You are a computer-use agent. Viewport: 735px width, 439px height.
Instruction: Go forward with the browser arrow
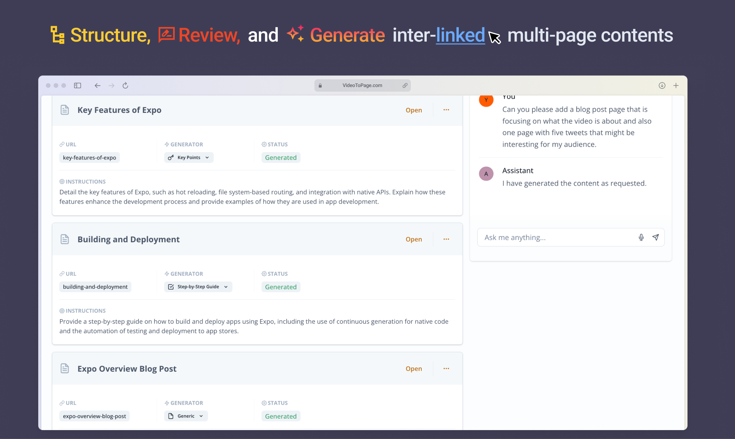112,85
